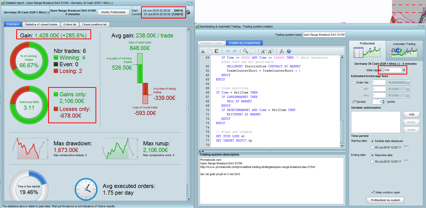Click the Initial capital input field
The width and height of the screenshot is (426, 208).
(393, 70)
